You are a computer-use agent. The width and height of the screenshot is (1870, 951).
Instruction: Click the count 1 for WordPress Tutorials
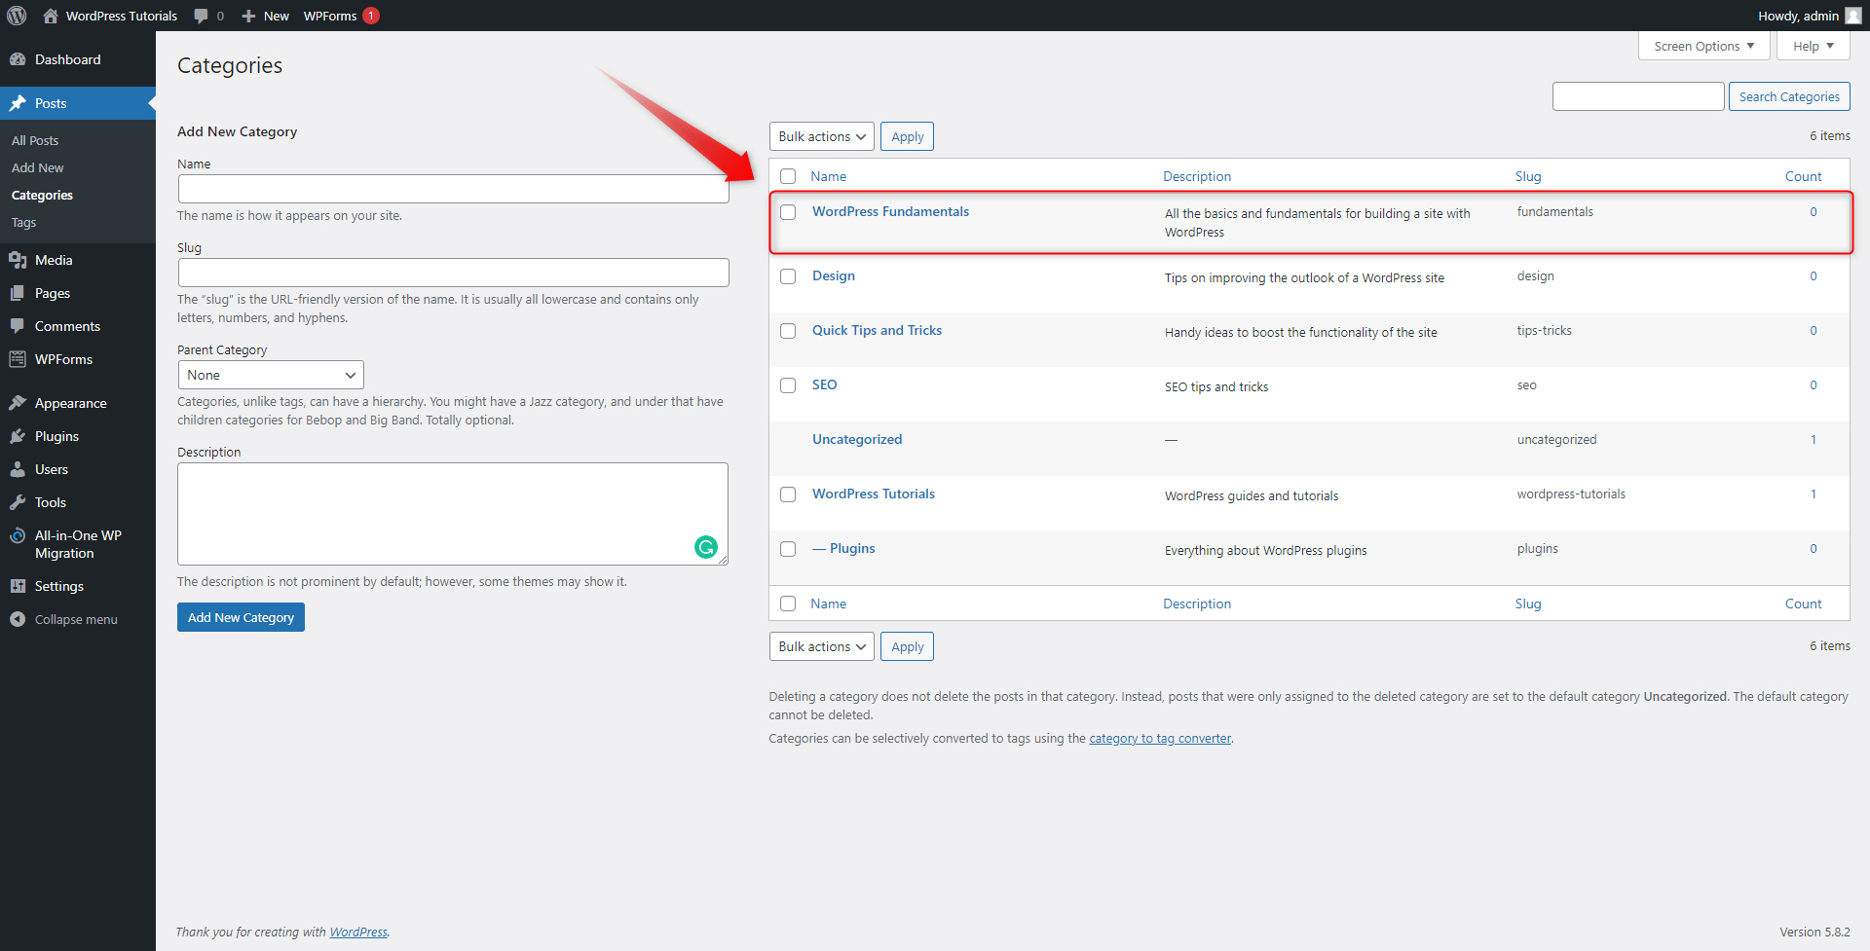[1813, 494]
